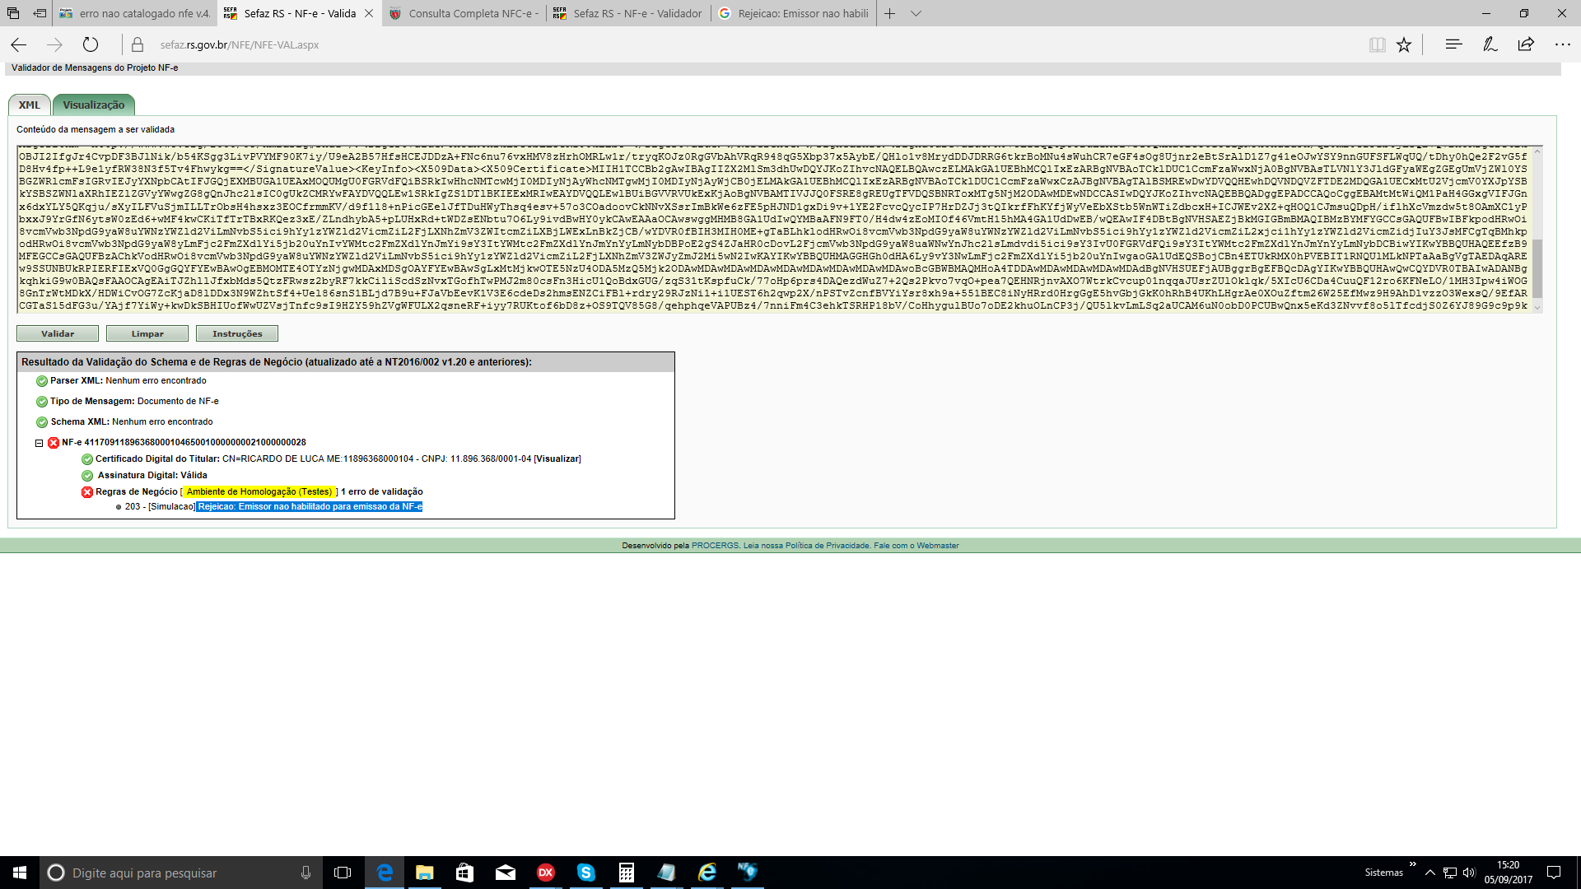Open the Windows Start menu
1581x889 pixels.
click(20, 873)
